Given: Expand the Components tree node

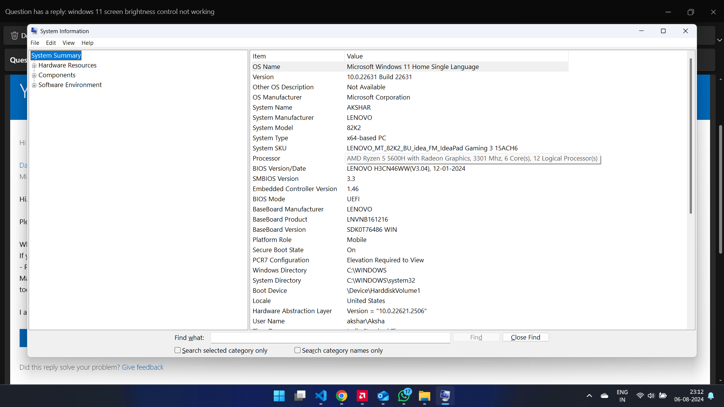Looking at the screenshot, I should point(34,75).
